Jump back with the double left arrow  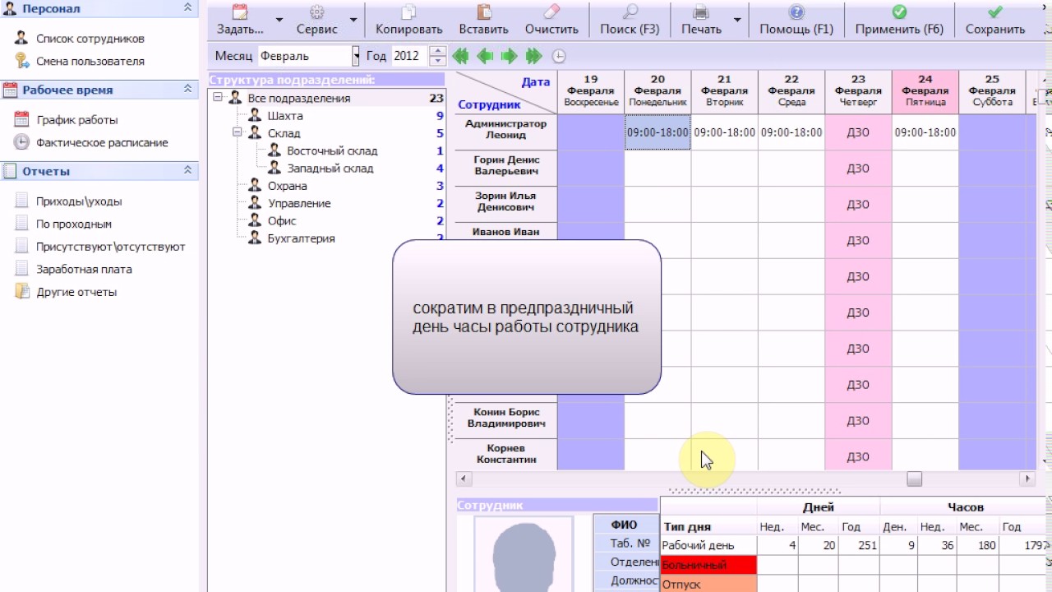pos(460,56)
